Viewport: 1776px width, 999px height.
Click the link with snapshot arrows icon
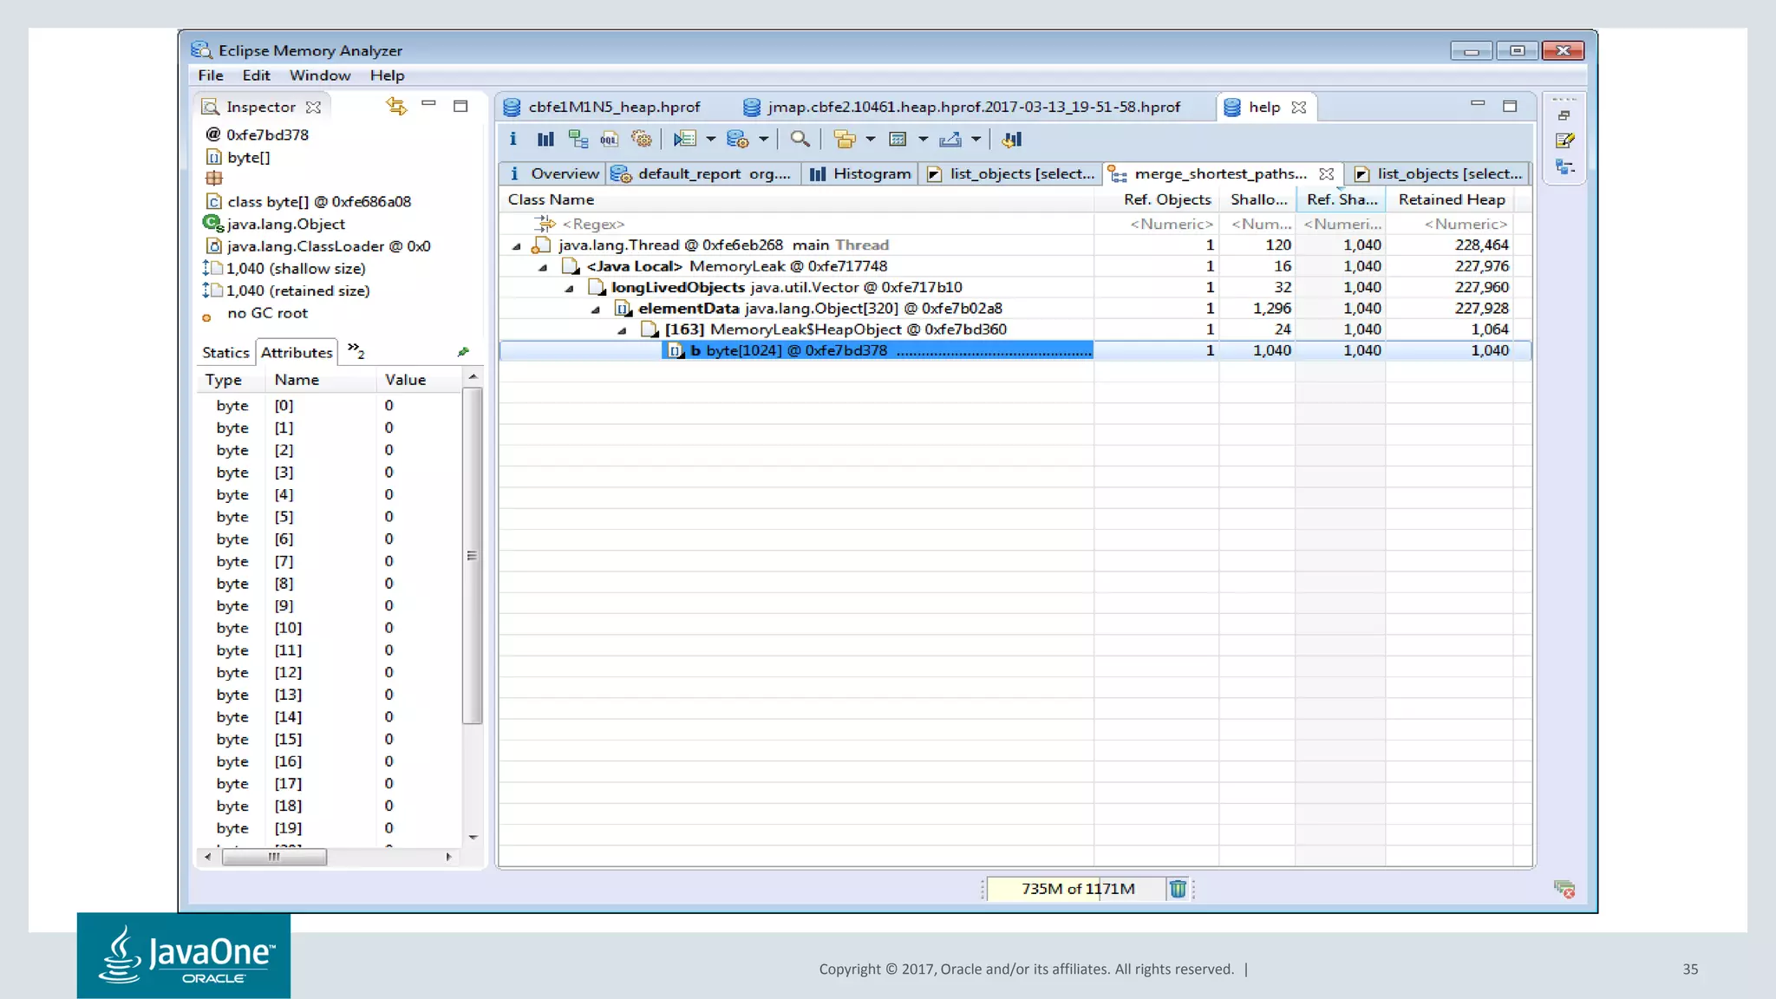click(x=396, y=106)
